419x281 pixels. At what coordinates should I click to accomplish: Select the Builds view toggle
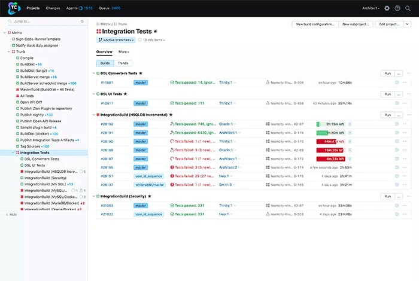[x=105, y=62]
